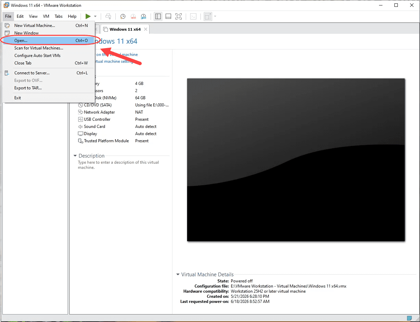Select the USB Controller device label
420x322 pixels.
coord(97,119)
